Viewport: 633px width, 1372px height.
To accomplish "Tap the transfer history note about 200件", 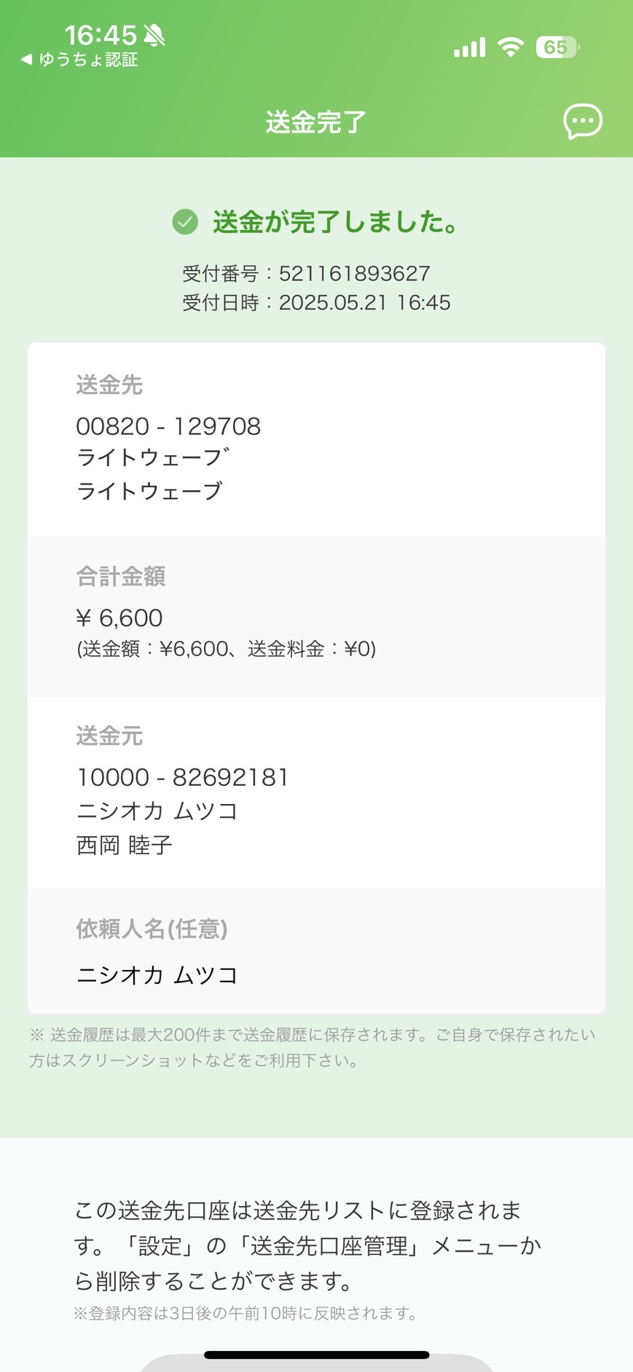I will click(x=312, y=1047).
